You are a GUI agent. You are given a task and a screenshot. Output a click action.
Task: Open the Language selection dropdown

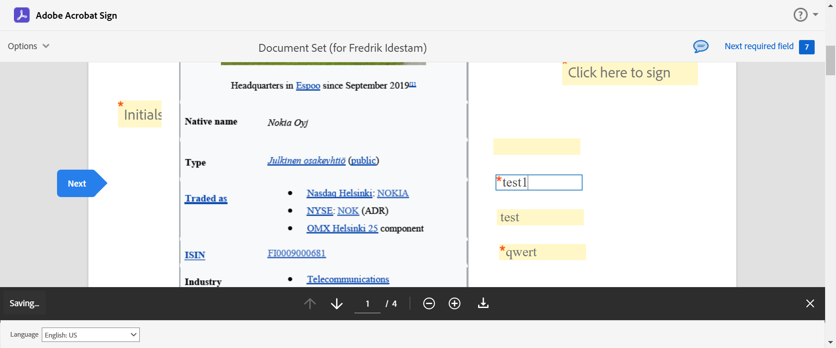pos(91,335)
